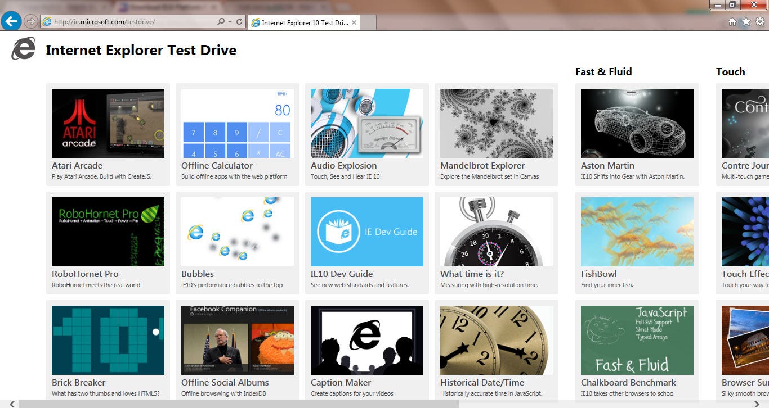Open the stopwatch What time is it thumbnail
Image resolution: width=769 pixels, height=408 pixels.
[x=497, y=232]
